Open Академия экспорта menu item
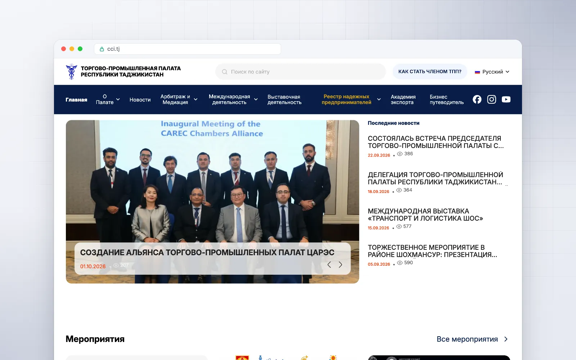This screenshot has width=576, height=360. click(403, 100)
